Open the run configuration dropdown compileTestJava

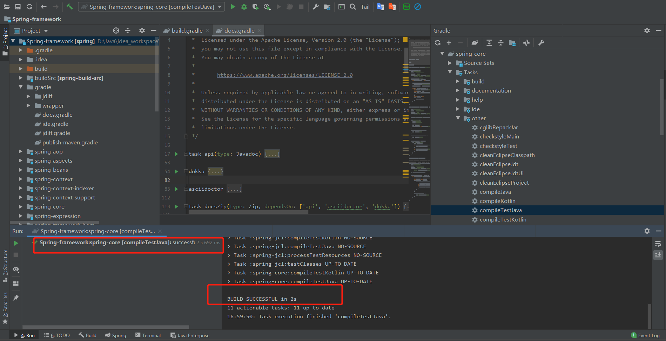click(x=152, y=7)
